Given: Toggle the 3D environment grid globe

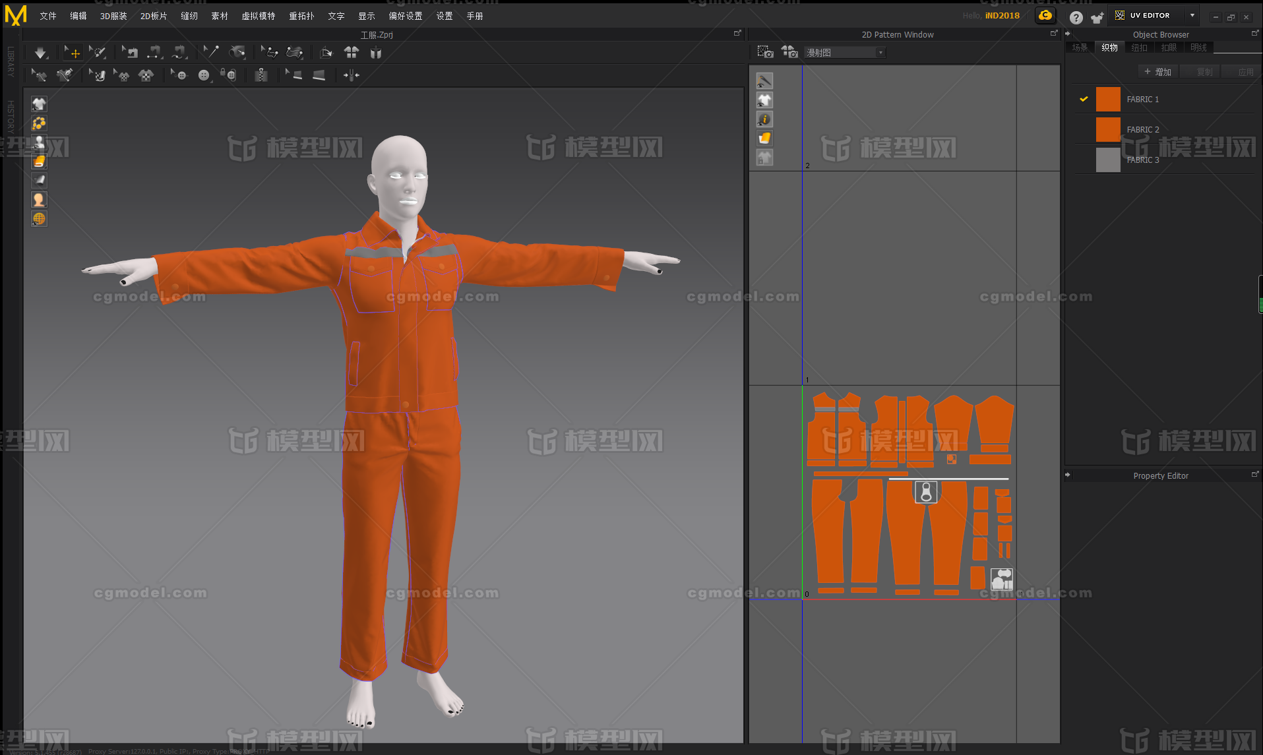Looking at the screenshot, I should 39,218.
